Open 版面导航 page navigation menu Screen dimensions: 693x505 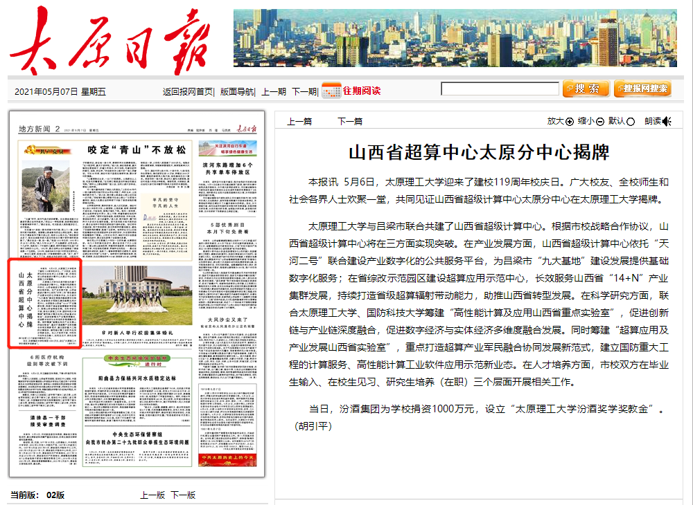click(237, 91)
